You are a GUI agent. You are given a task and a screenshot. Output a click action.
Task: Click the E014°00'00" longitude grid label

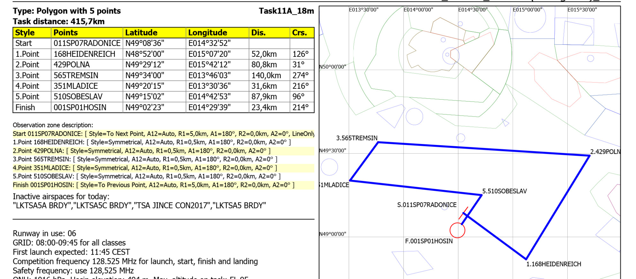(418, 10)
